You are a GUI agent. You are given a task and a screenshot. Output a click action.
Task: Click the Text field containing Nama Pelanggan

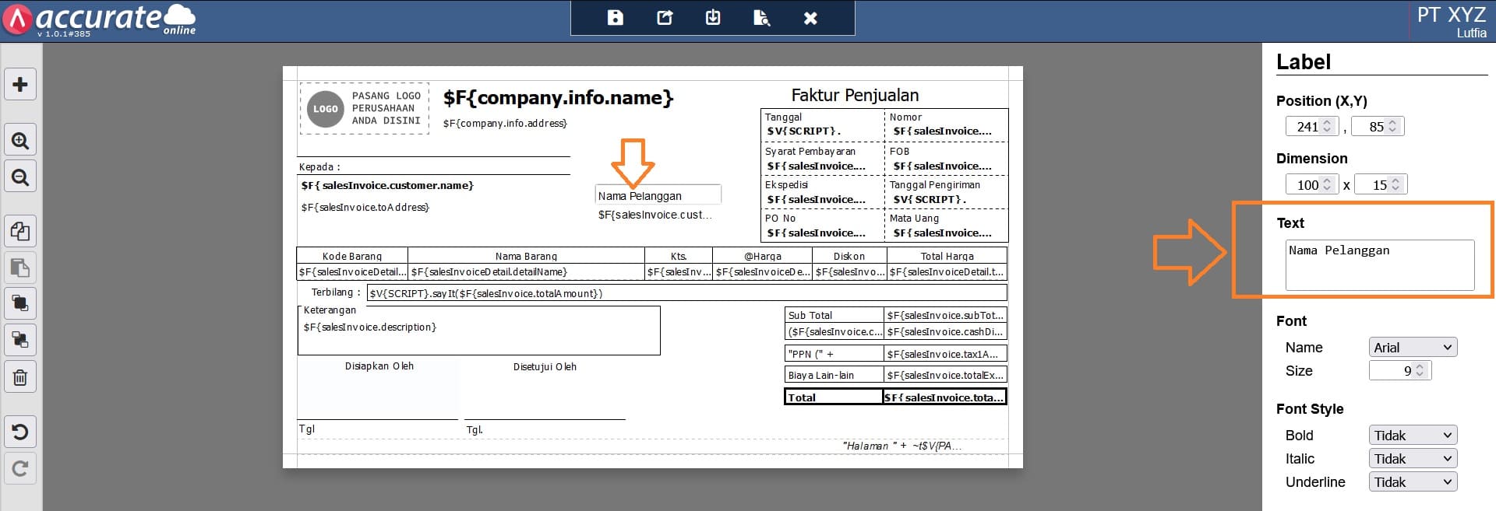1379,265
